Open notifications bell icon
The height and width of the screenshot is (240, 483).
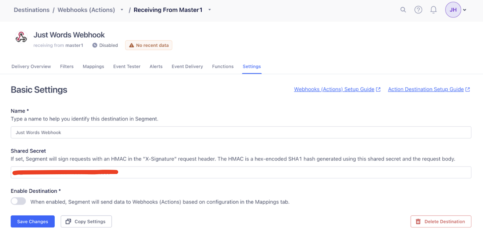433,10
